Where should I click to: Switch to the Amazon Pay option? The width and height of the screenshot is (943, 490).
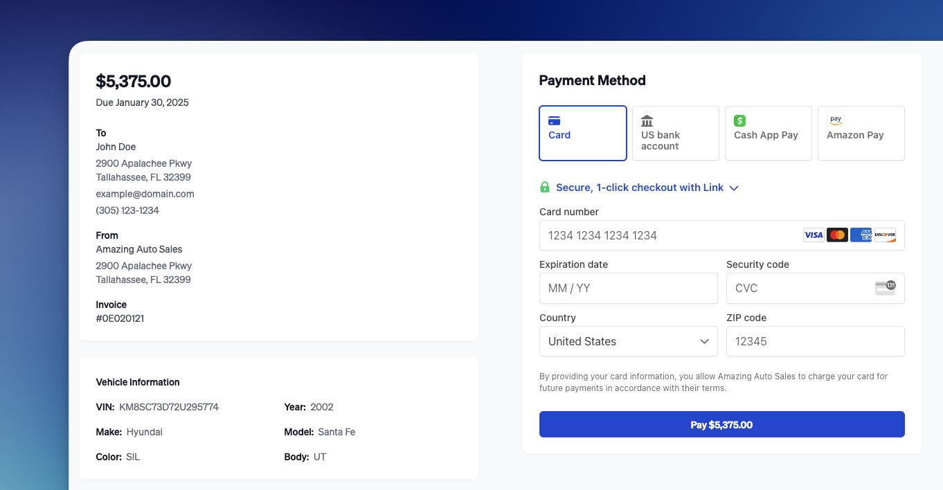click(x=861, y=133)
